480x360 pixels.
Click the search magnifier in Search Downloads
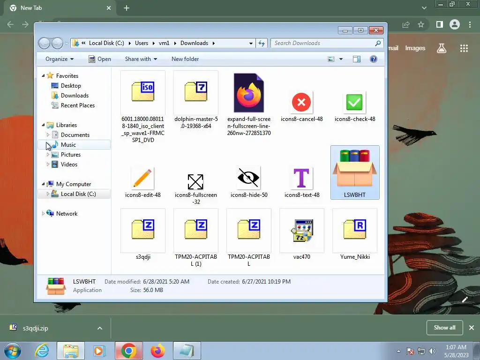[378, 43]
